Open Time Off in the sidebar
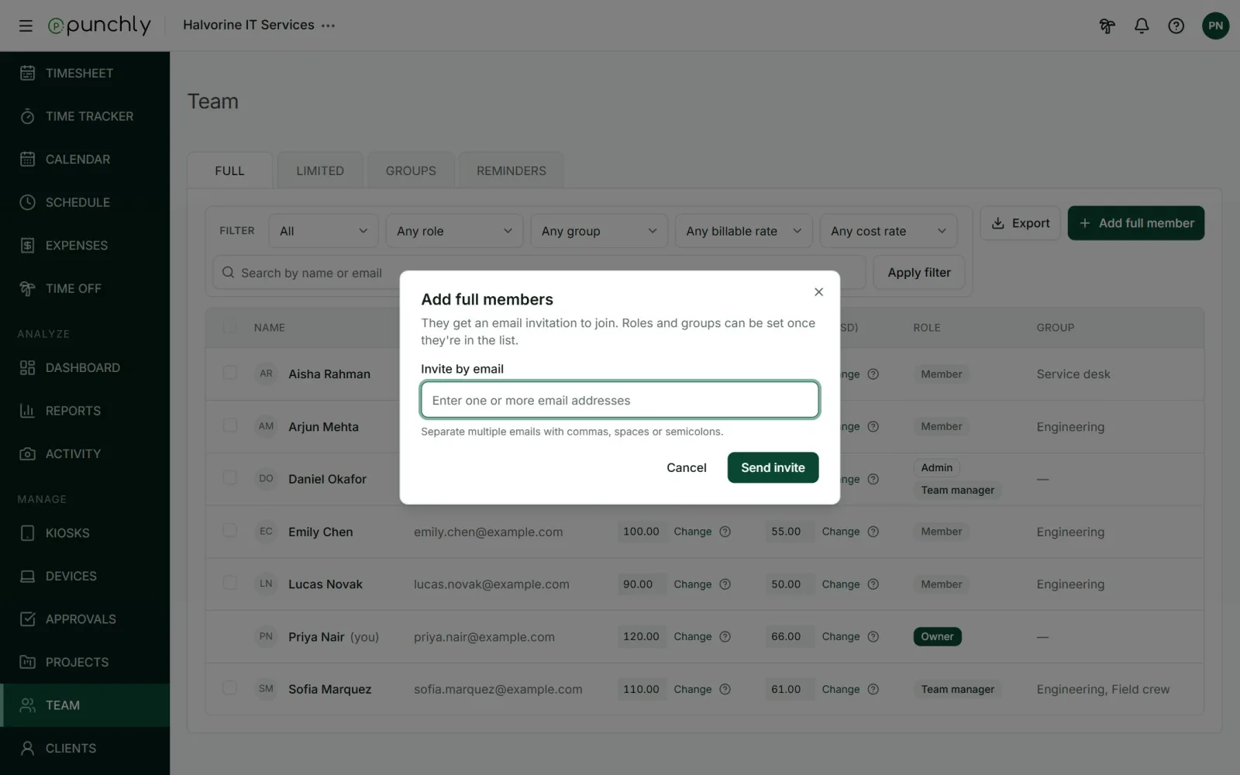This screenshot has height=775, width=1240. (x=85, y=288)
